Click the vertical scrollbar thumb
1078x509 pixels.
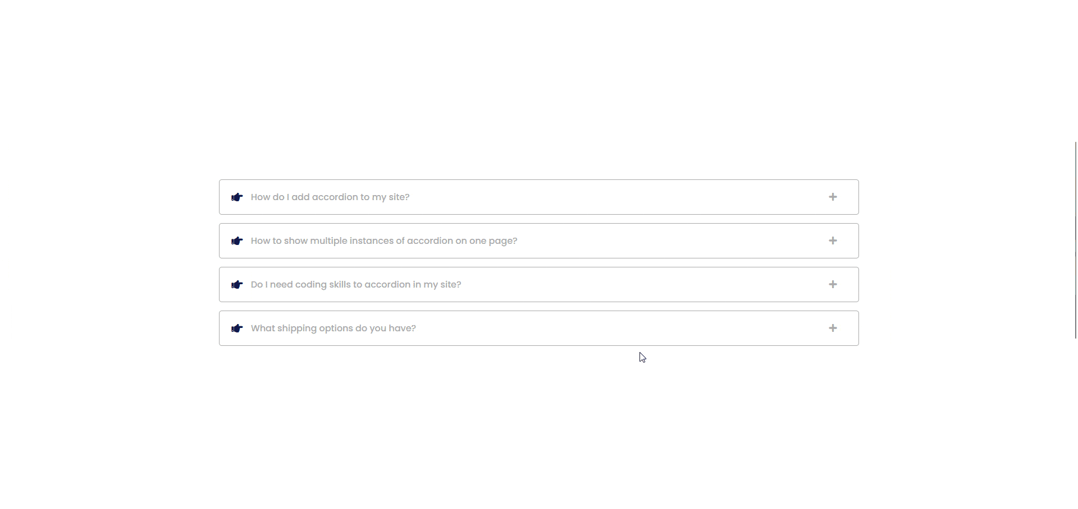1075,240
